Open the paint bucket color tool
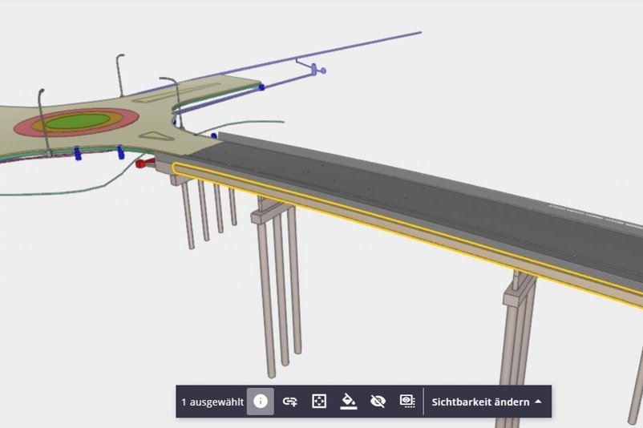The width and height of the screenshot is (643, 428). [x=348, y=402]
